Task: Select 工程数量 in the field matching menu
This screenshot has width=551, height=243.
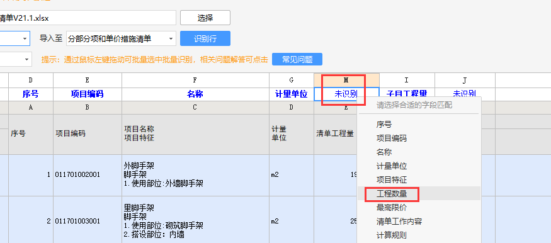Action: coord(419,193)
